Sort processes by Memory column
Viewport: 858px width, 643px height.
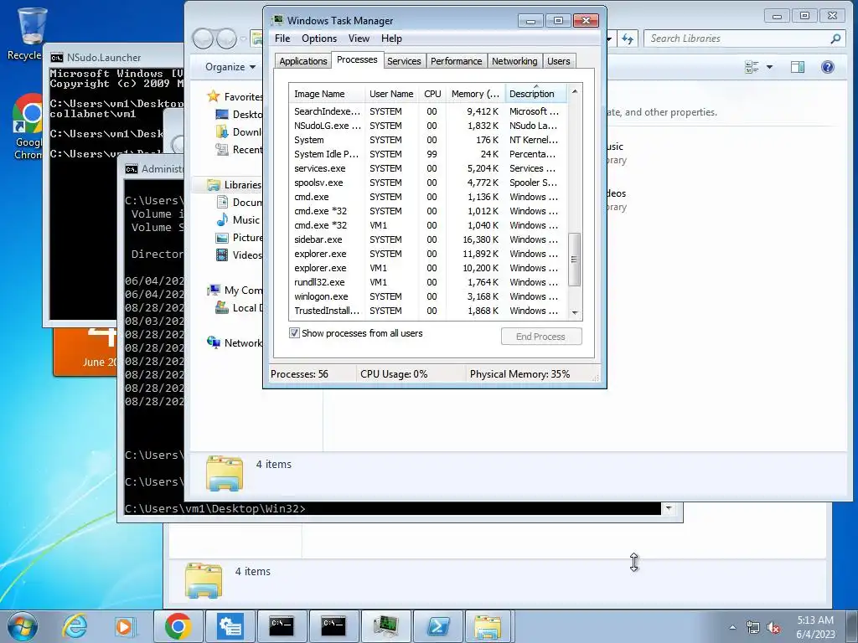(476, 94)
